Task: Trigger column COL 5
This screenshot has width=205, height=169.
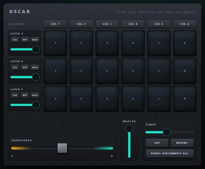Action: [159, 24]
